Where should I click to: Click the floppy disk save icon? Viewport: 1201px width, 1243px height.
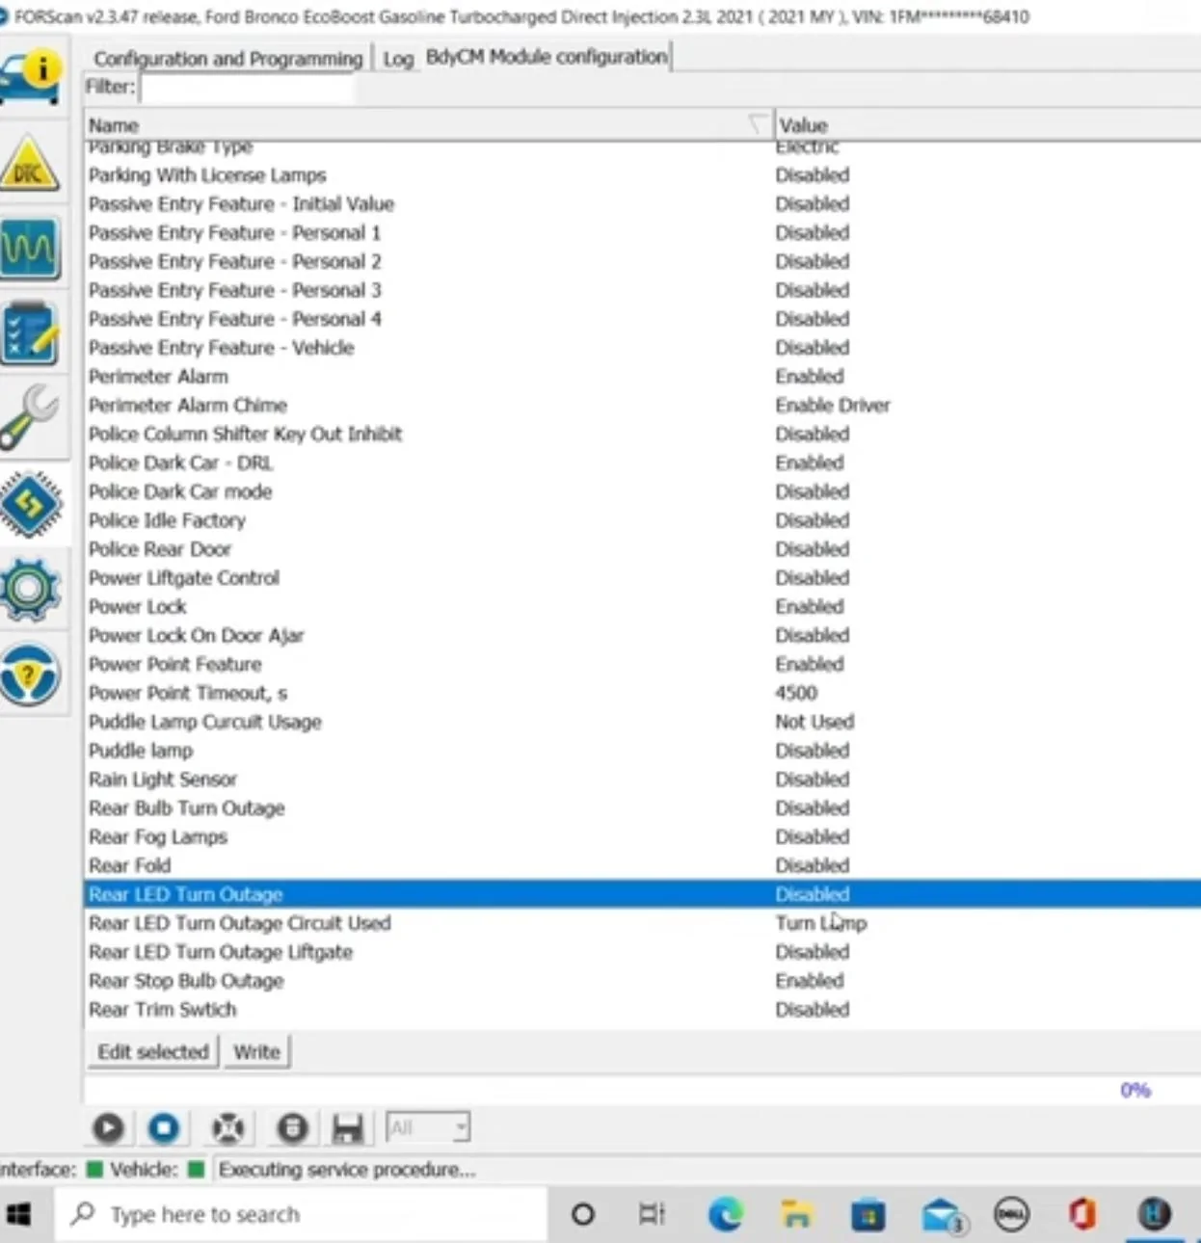point(347,1128)
